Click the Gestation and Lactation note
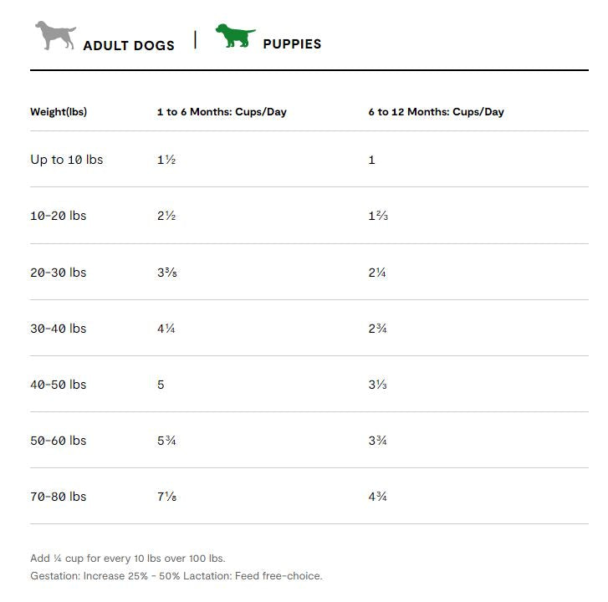 coord(176,575)
